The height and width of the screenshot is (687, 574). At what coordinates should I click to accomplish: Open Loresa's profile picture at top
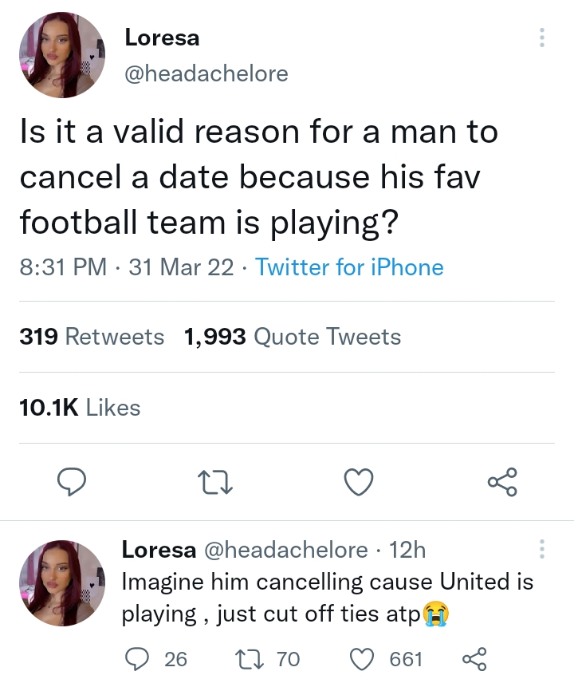62,55
